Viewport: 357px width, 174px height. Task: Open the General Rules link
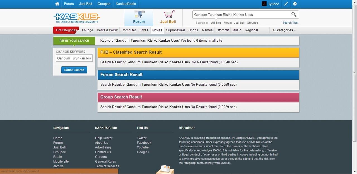(105, 161)
